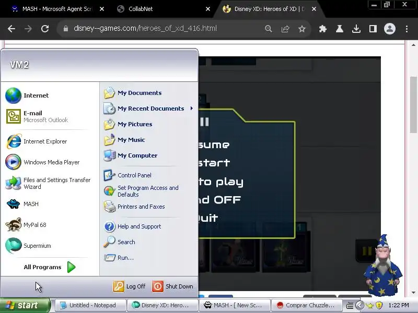Expand My Recent Documents submenu
Image resolution: width=418 pixels, height=313 pixels.
(149, 109)
